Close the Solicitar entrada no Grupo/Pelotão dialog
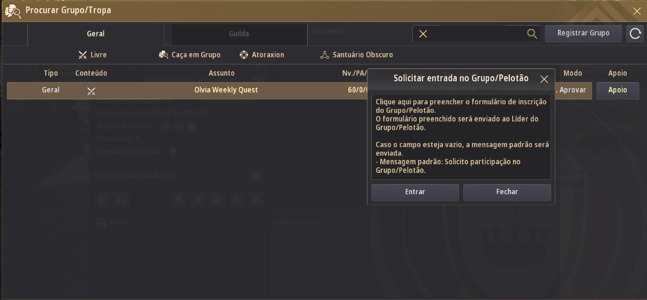The image size is (647, 300). point(544,79)
